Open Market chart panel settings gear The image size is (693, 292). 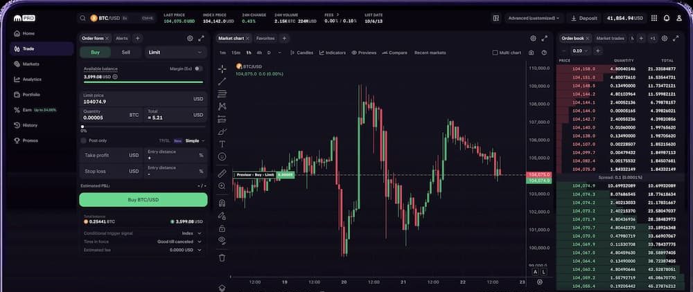[x=533, y=38]
